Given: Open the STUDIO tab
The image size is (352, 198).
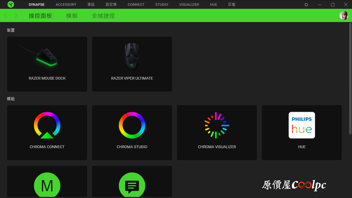Looking at the screenshot, I should (162, 5).
